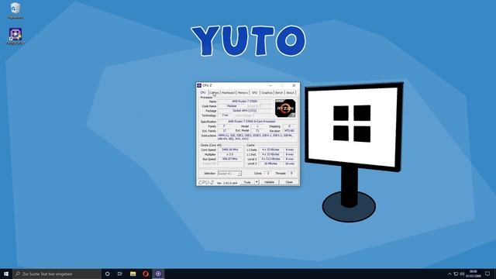Open Task View from the taskbar
The image size is (496, 279).
[120, 274]
